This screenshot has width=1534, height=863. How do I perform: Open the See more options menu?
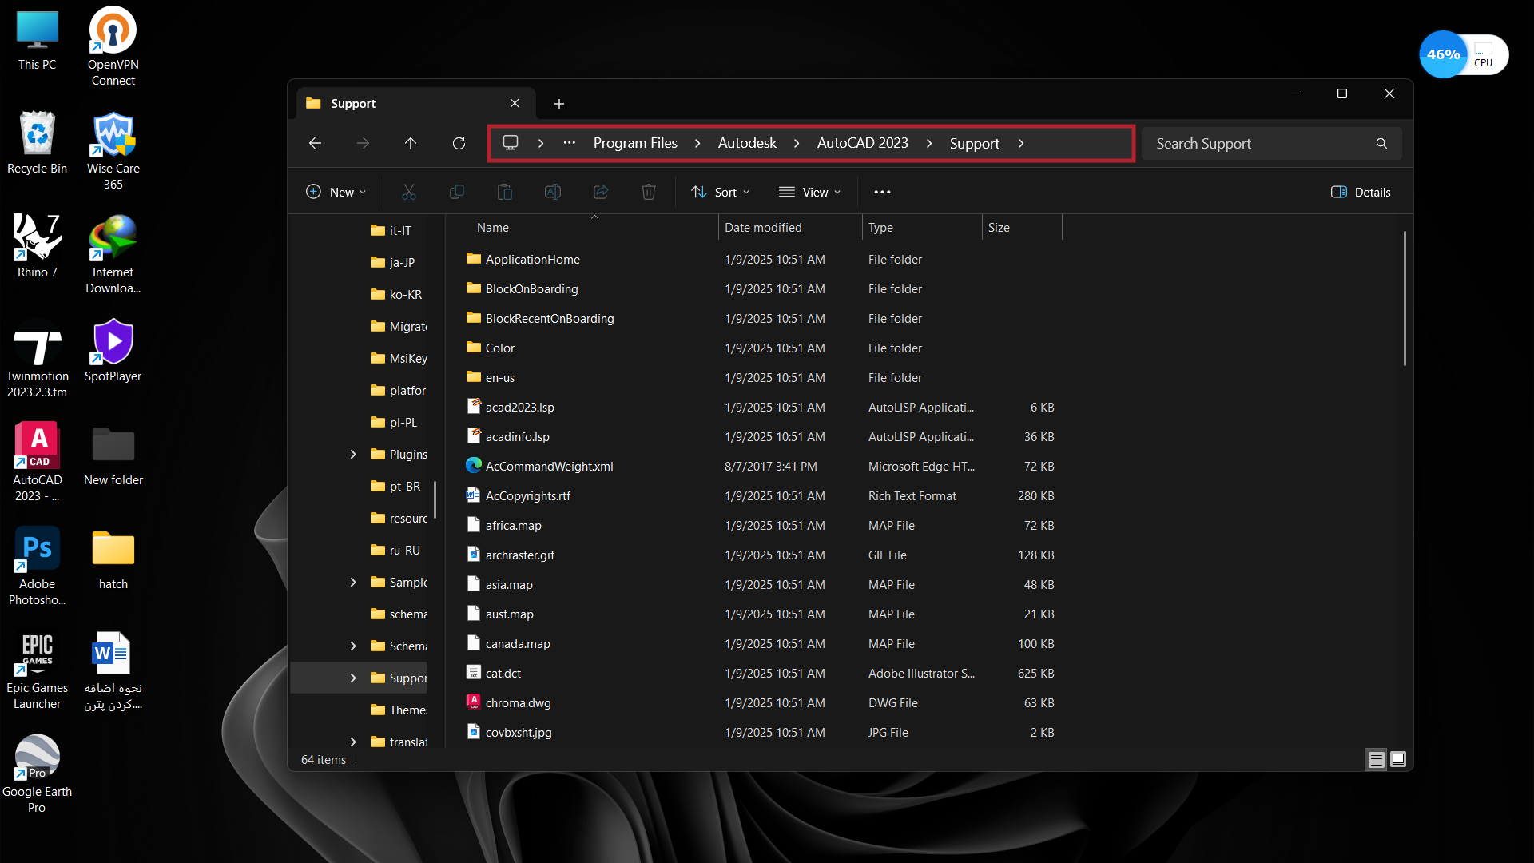(x=882, y=192)
